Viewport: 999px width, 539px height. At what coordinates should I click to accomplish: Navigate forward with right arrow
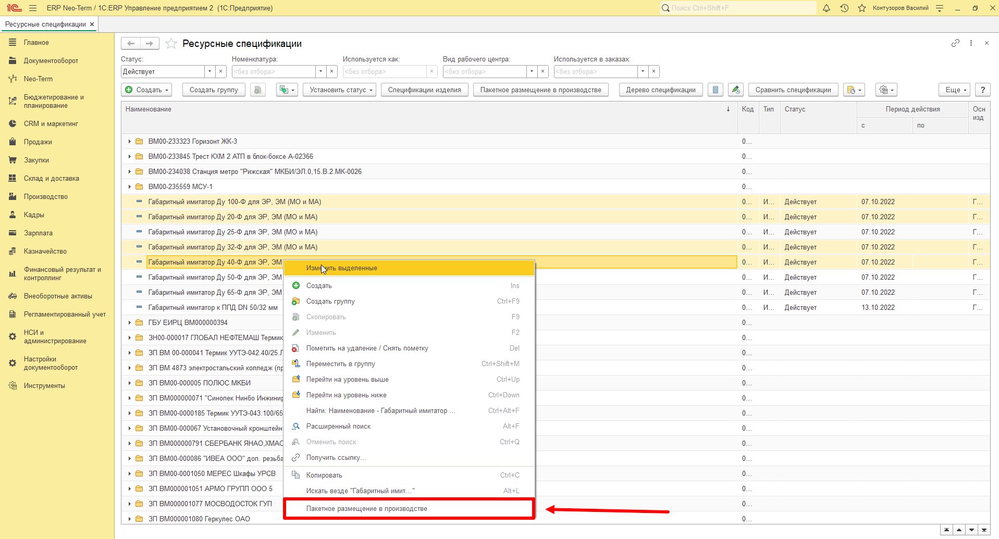pos(150,44)
